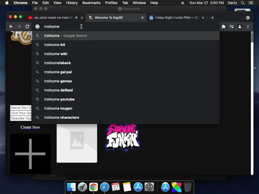Open the Chrome application menu
Screen dimensions: 259x194
pyautogui.click(x=20, y=3)
